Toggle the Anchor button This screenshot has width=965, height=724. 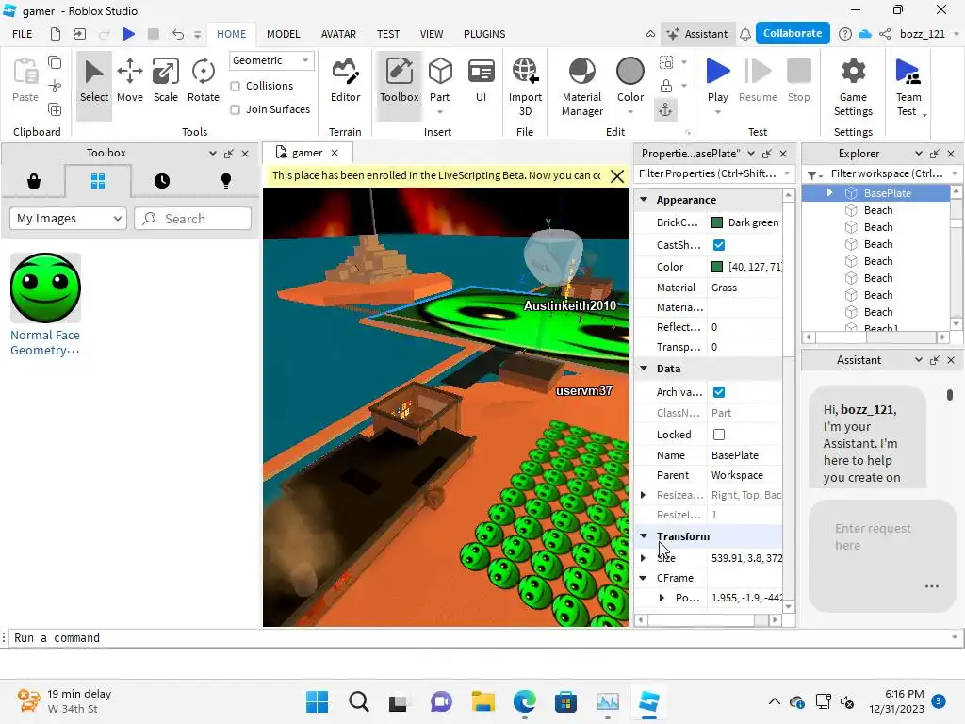666,110
